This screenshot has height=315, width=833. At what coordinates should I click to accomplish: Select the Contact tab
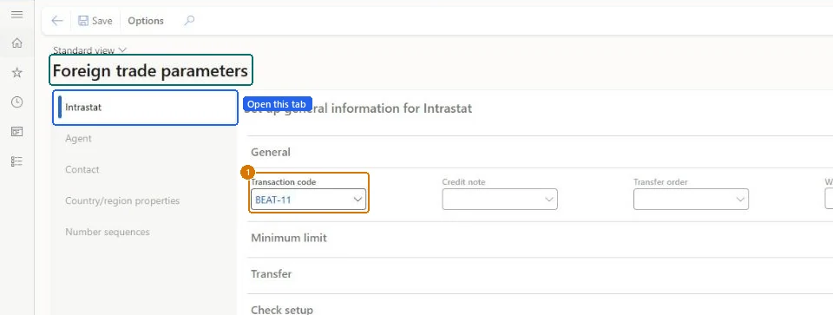tap(82, 169)
